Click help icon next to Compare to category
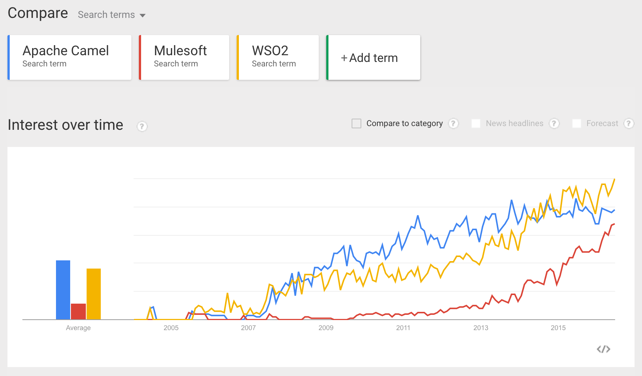The image size is (642, 376). [453, 123]
